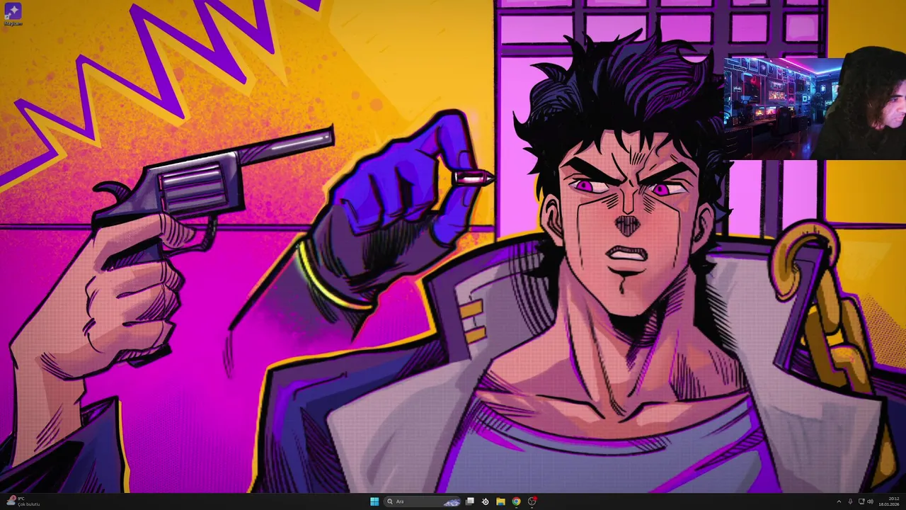Click the microphone icon in the system tray
This screenshot has height=510, width=906.
(850, 501)
